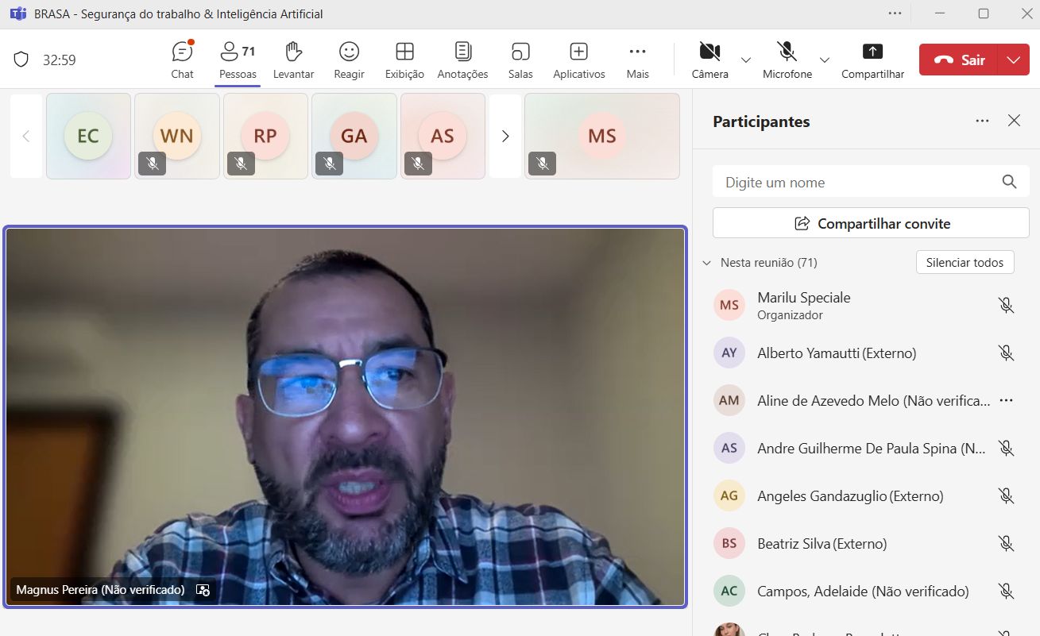Raise hand with Levantar icon
1040x636 pixels.
(x=293, y=60)
